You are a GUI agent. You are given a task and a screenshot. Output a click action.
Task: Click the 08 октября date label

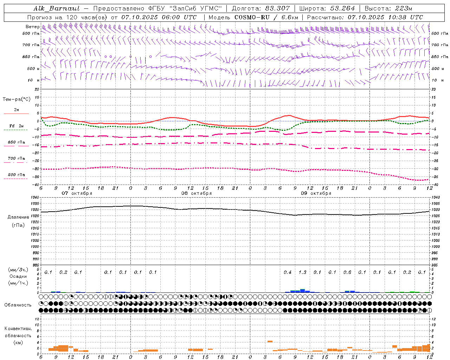[x=197, y=193]
